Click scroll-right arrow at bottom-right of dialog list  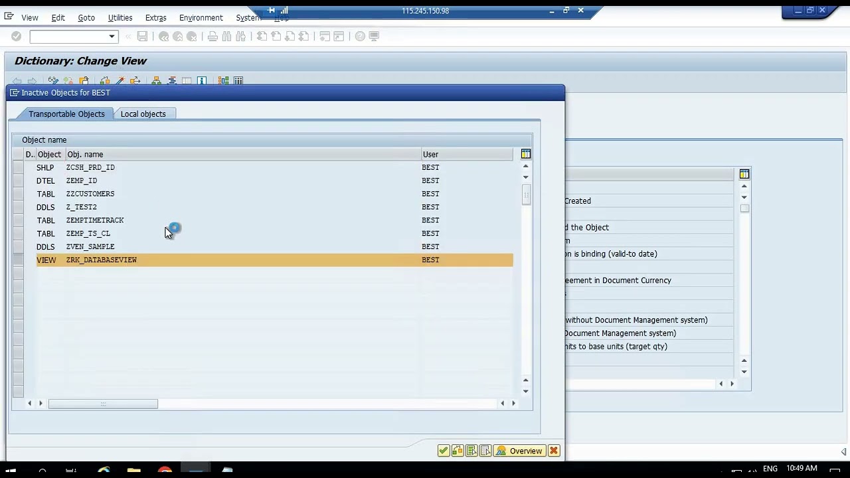[x=513, y=403]
